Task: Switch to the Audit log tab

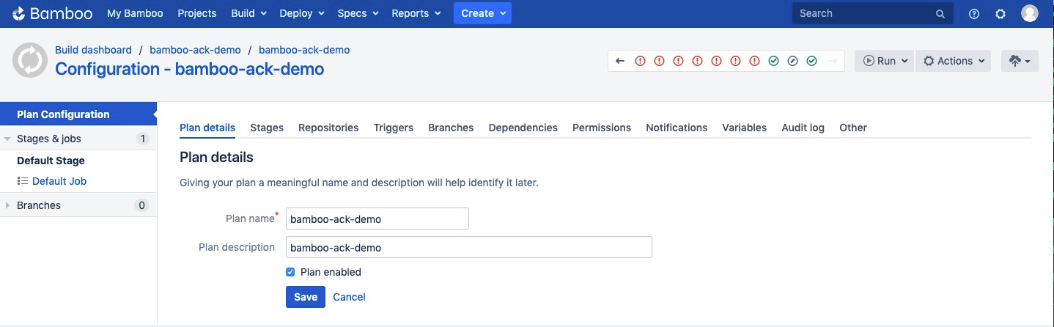Action: click(803, 128)
